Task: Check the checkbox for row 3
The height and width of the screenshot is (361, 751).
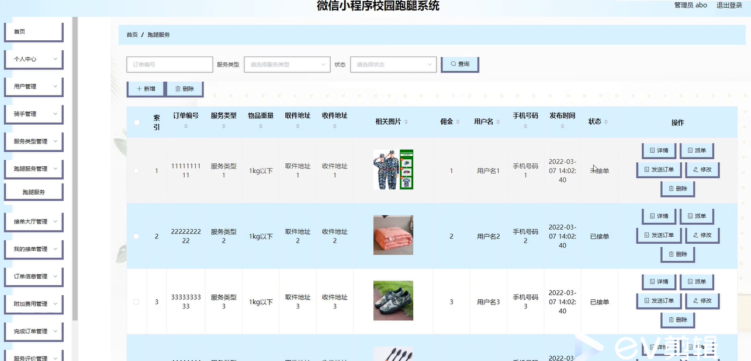Action: click(x=137, y=302)
